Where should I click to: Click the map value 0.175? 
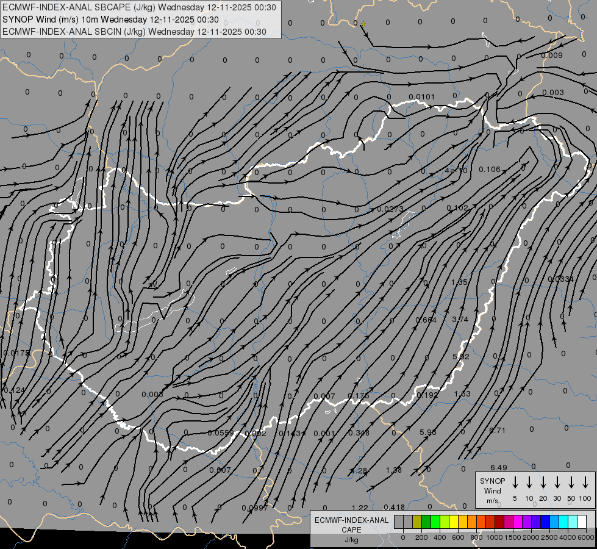point(359,396)
